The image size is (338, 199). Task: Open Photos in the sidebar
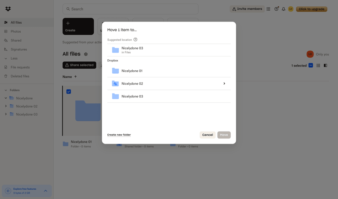27,32
